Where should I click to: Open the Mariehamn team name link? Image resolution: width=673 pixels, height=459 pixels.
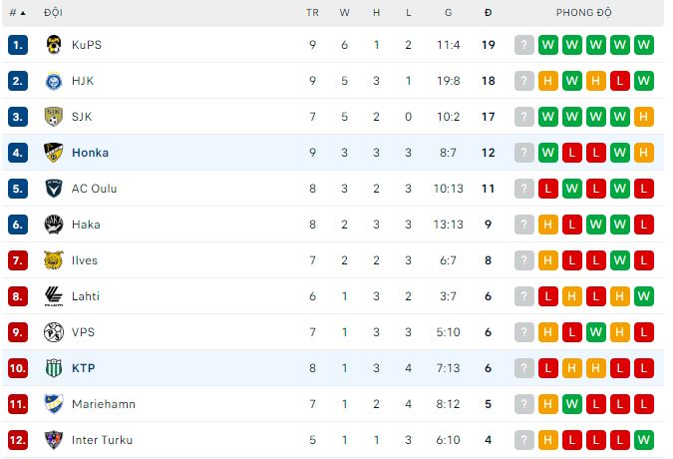click(x=104, y=404)
